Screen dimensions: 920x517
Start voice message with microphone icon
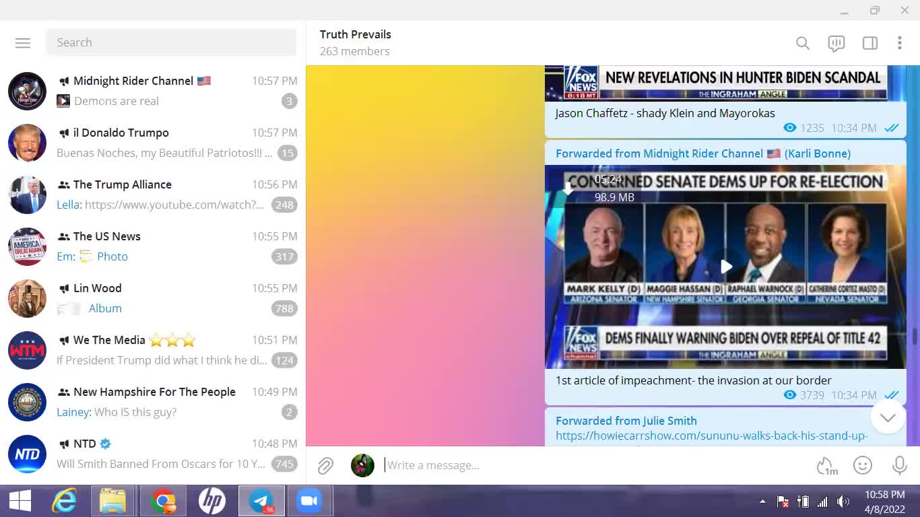pyautogui.click(x=899, y=465)
